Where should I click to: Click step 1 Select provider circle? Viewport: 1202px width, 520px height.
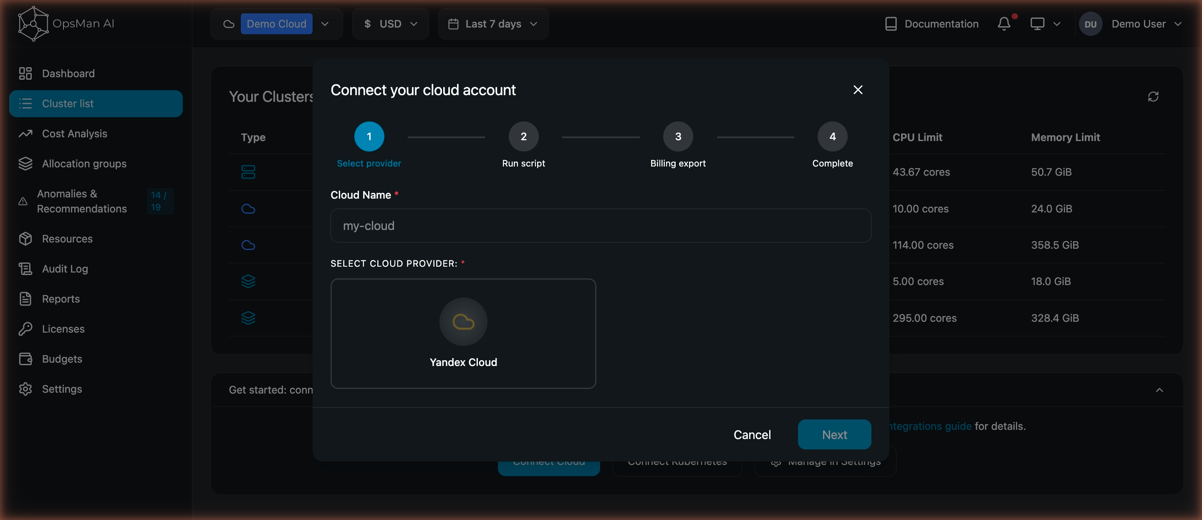369,136
